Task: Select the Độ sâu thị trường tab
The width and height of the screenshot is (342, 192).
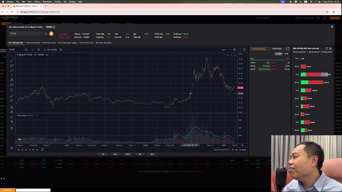Action: pyautogui.click(x=259, y=49)
